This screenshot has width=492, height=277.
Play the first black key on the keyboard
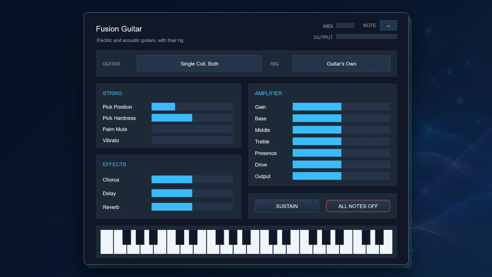[x=127, y=237]
